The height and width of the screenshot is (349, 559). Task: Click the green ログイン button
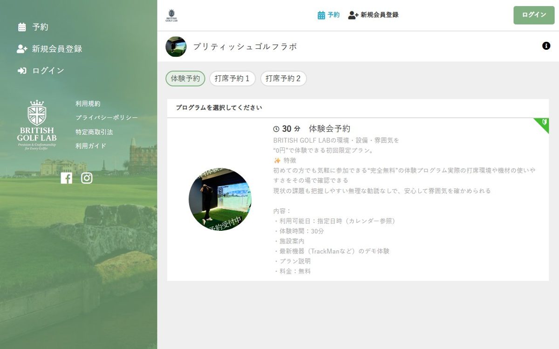pos(534,15)
